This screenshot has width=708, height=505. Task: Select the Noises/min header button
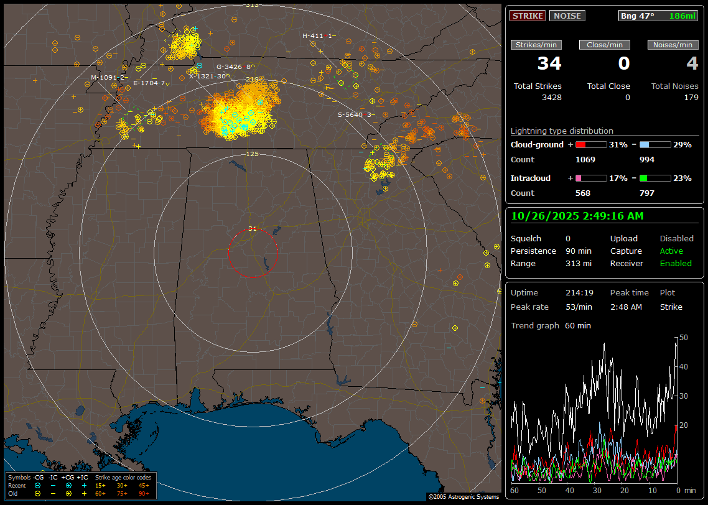tap(673, 45)
